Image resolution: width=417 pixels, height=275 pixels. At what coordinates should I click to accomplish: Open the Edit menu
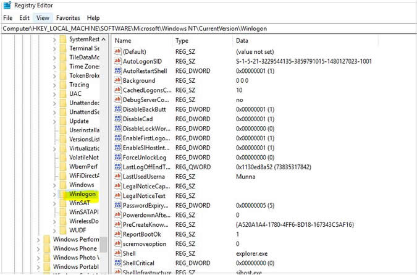pos(24,18)
